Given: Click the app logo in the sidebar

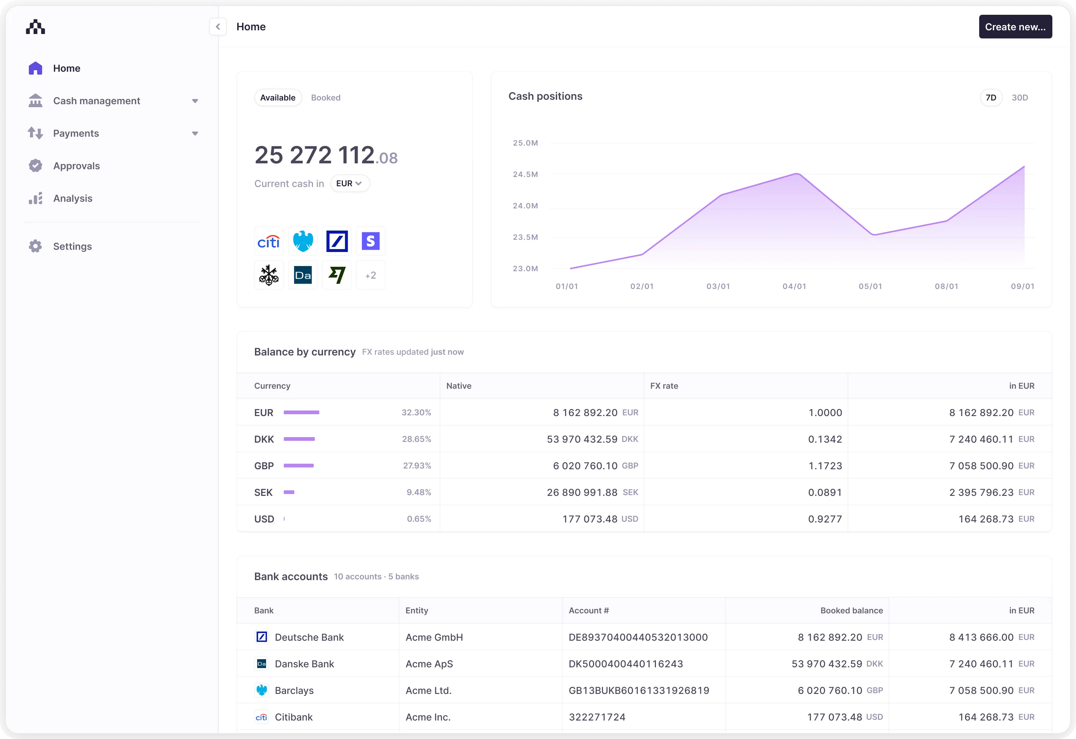Looking at the screenshot, I should 35,27.
